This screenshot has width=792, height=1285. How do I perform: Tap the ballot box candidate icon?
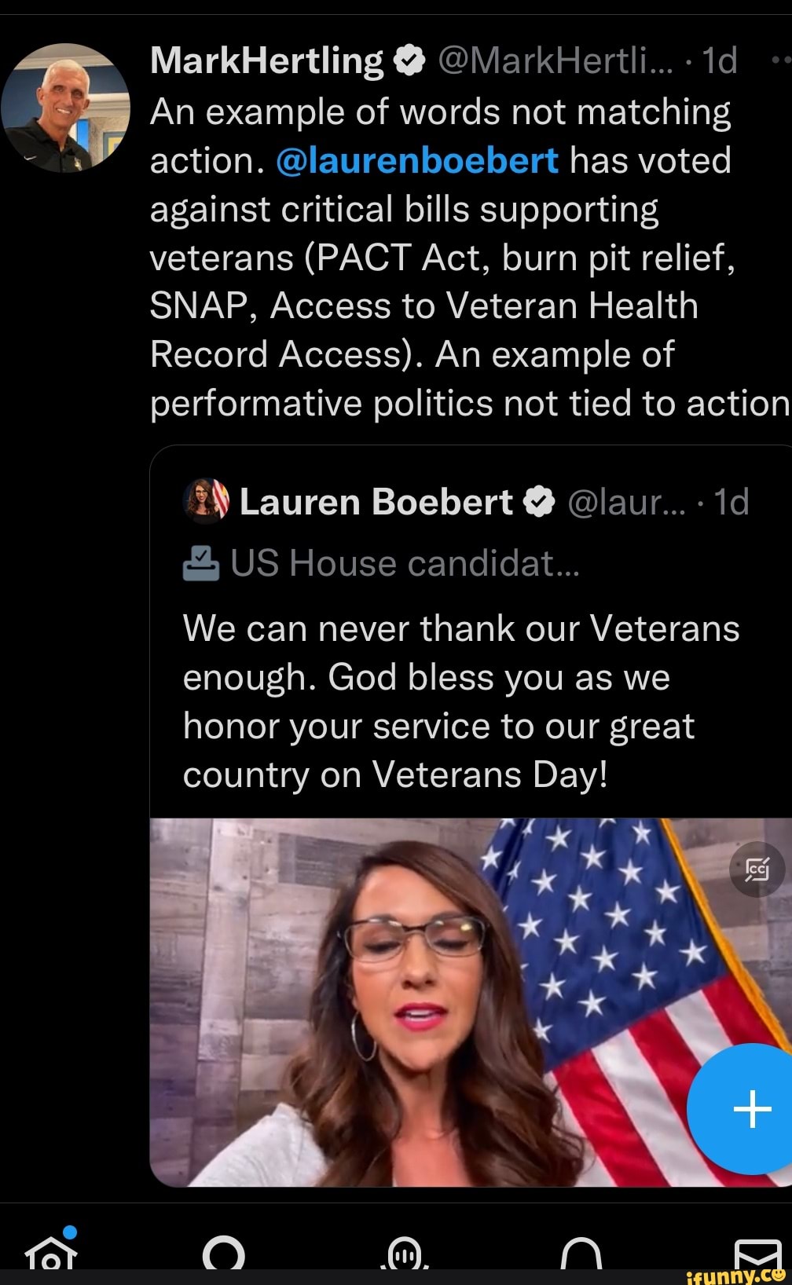201,563
